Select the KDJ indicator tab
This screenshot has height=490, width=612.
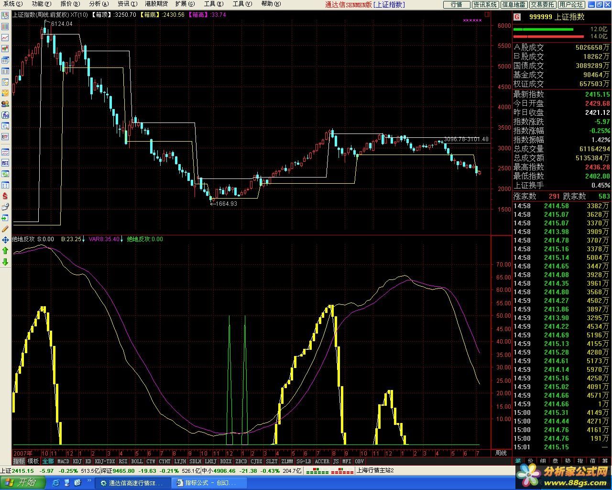[x=77, y=461]
